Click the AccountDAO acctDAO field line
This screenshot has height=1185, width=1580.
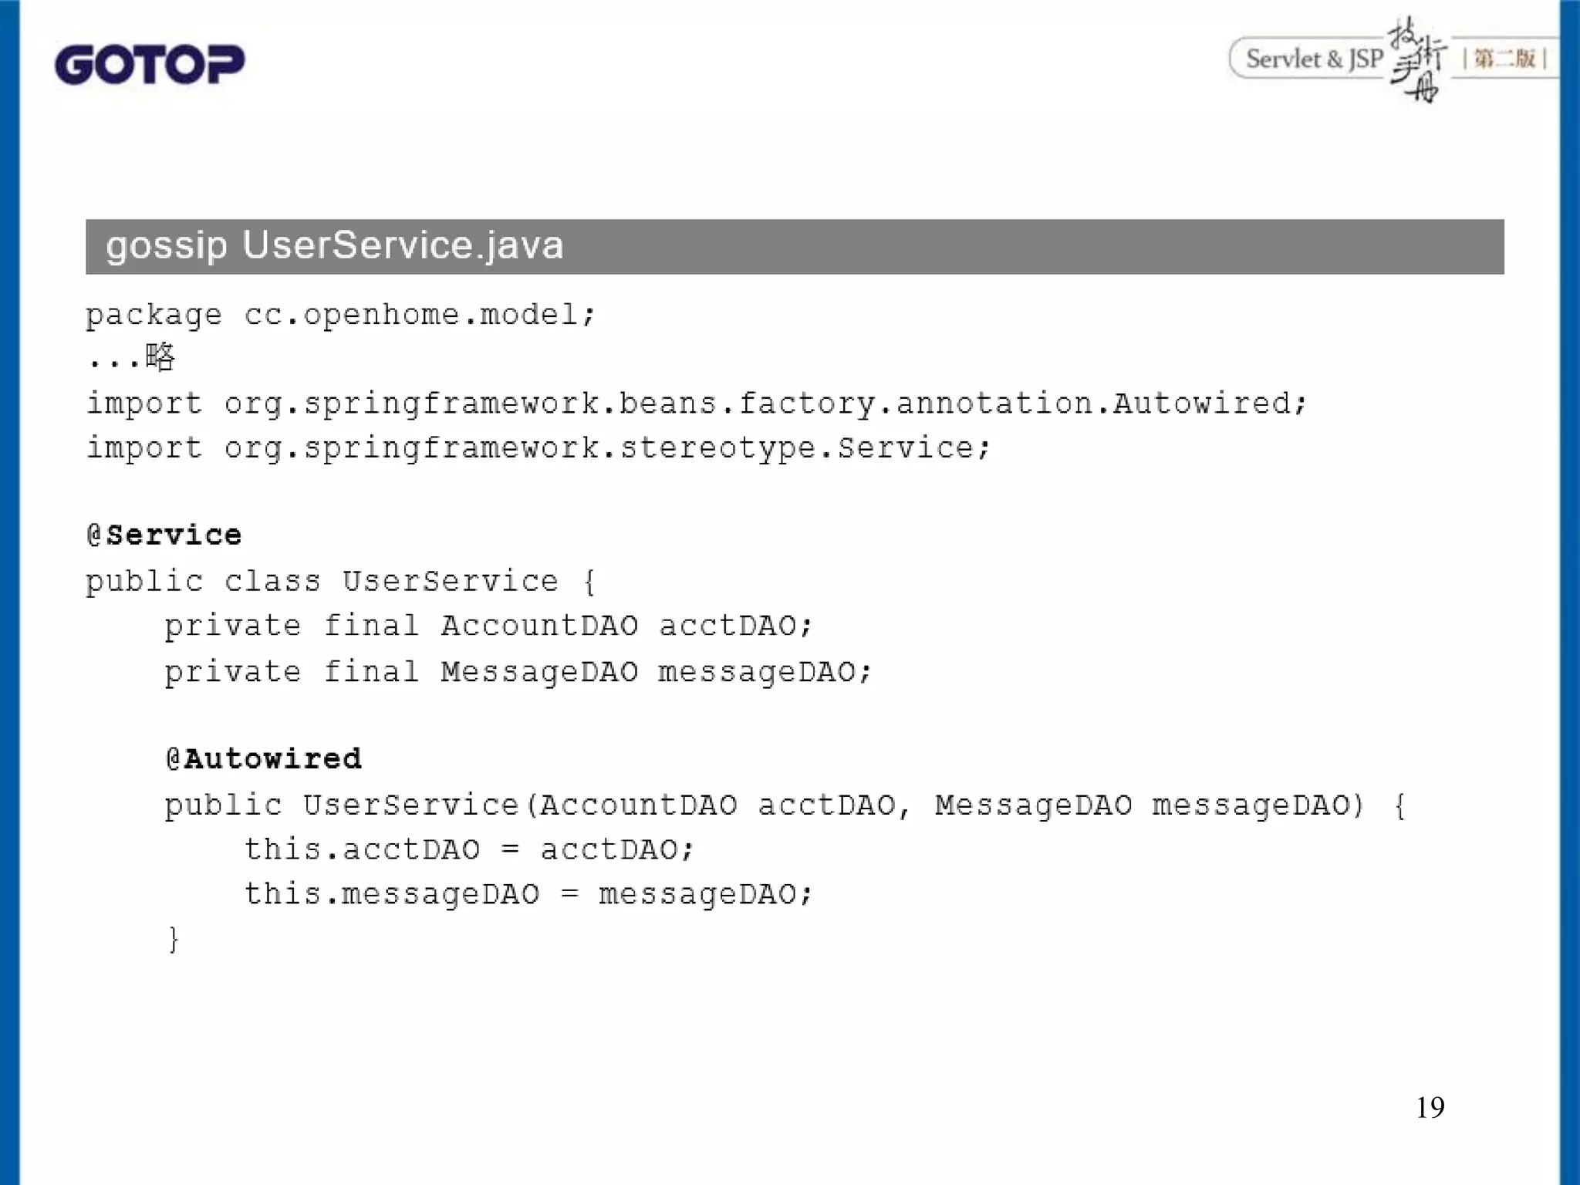point(488,626)
